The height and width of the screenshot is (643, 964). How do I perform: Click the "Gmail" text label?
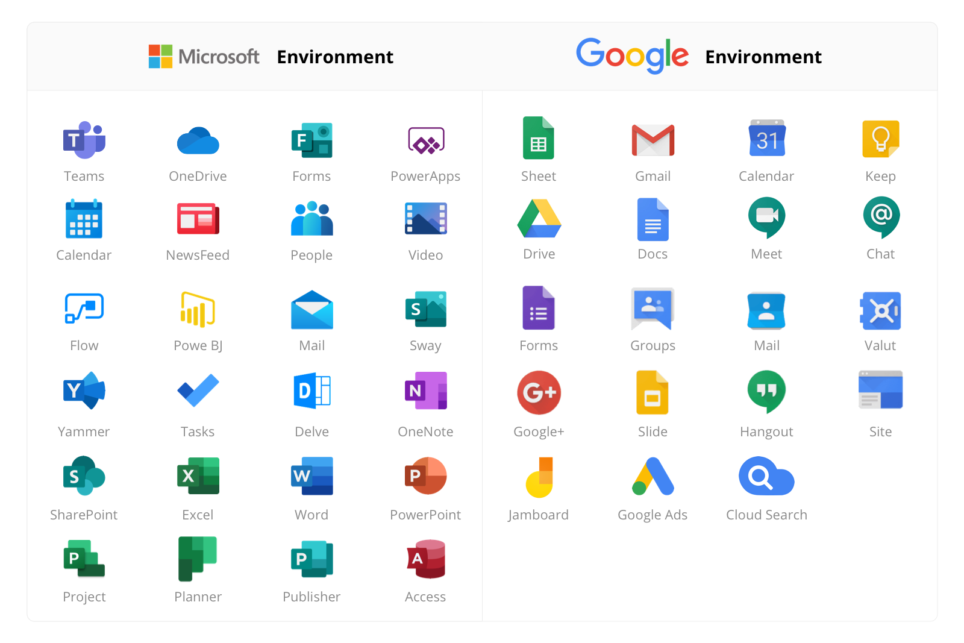pos(653,176)
